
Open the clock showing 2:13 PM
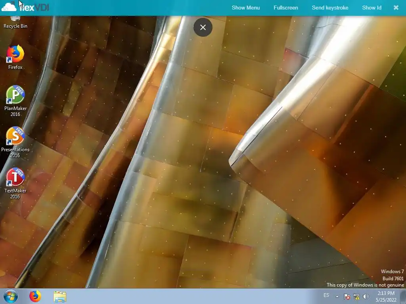click(x=386, y=296)
